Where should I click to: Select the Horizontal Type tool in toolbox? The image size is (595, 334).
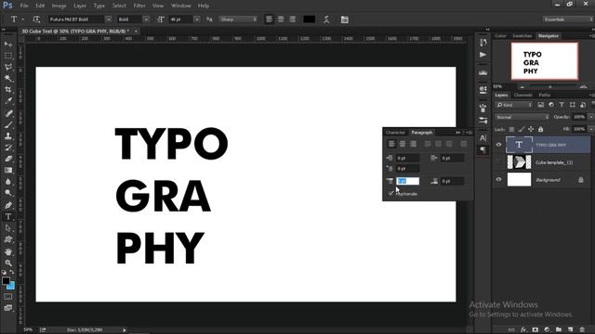(8, 216)
